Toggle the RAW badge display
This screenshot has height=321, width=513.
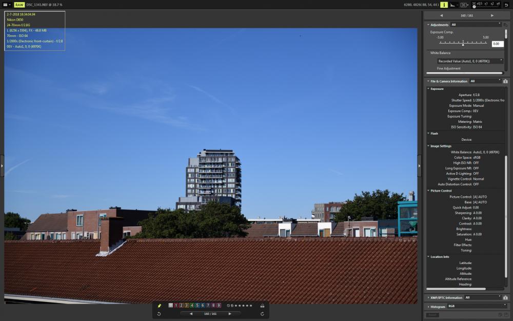coord(19,5)
